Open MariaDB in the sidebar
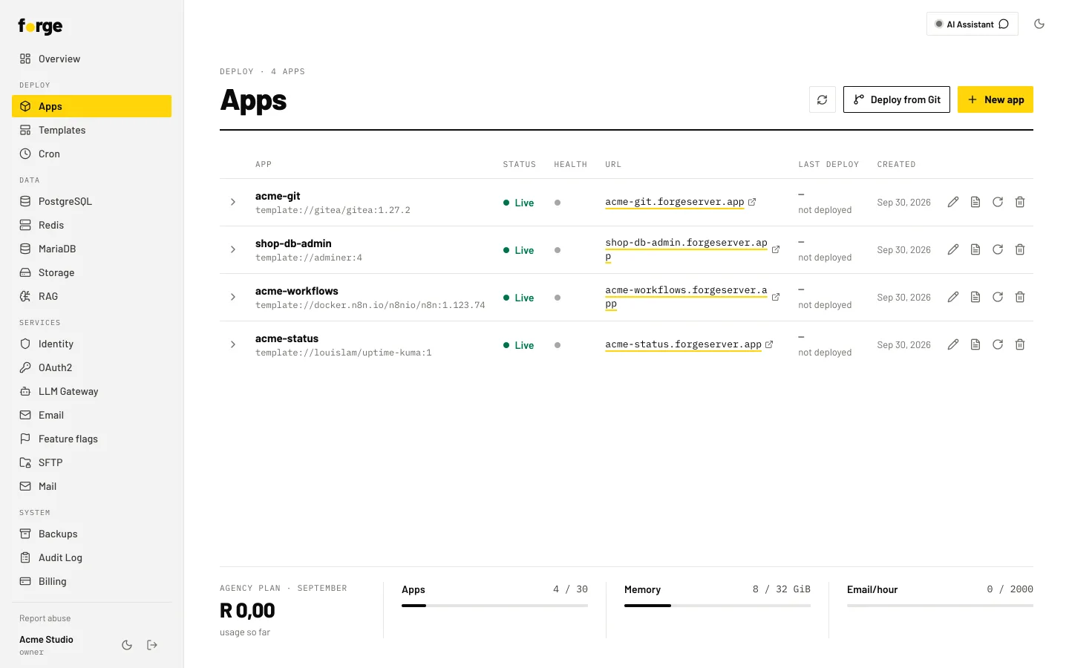 click(x=92, y=249)
